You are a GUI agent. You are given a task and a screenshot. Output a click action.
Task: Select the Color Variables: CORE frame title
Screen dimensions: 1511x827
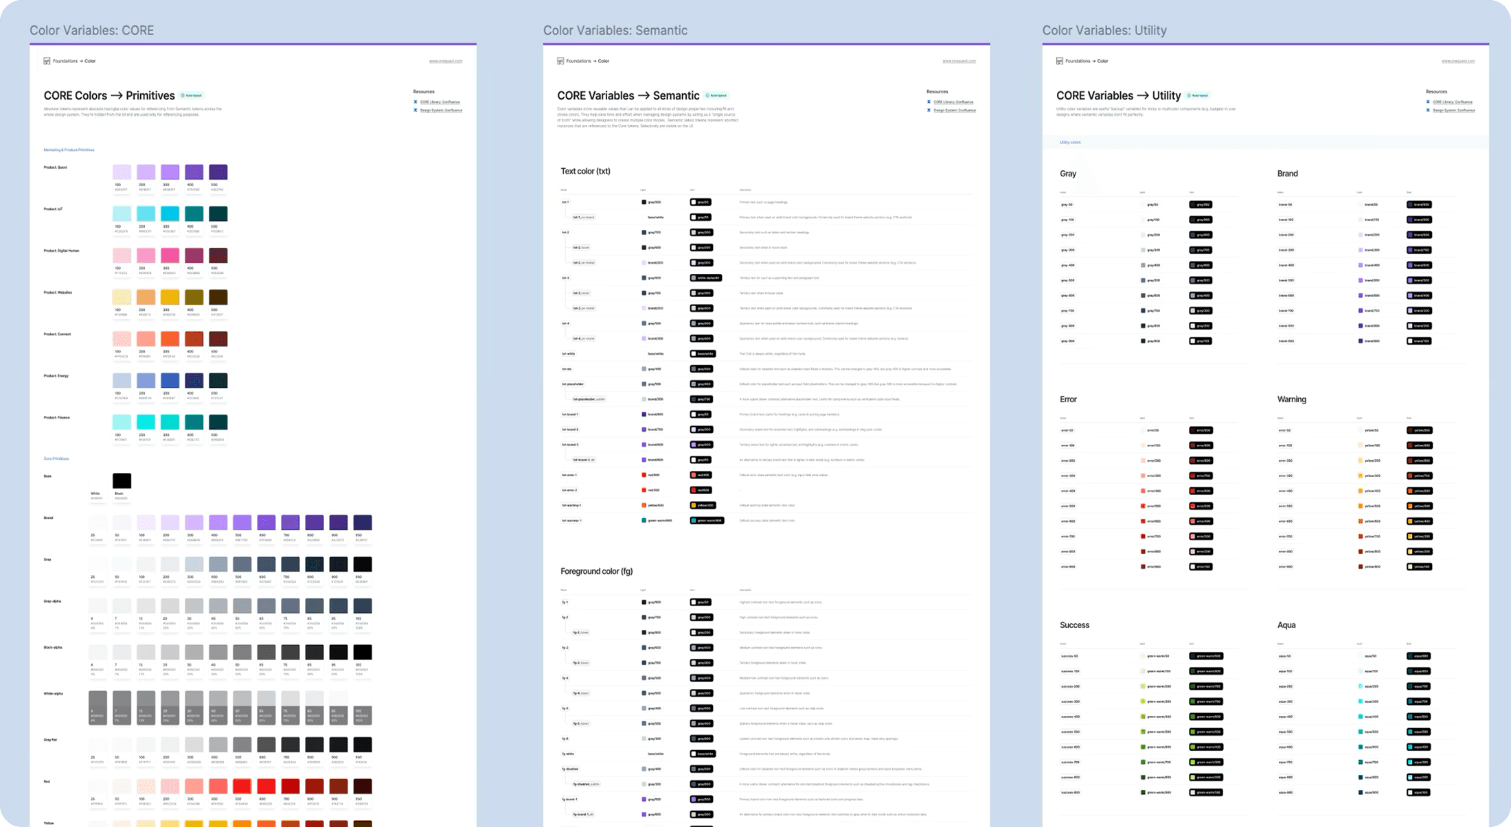coord(91,30)
